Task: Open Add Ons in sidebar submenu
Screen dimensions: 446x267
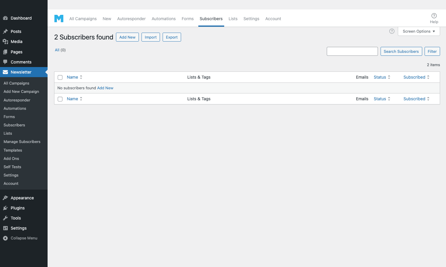Action: [11, 158]
